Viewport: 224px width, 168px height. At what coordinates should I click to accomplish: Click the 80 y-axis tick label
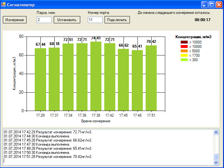click(x=21, y=37)
